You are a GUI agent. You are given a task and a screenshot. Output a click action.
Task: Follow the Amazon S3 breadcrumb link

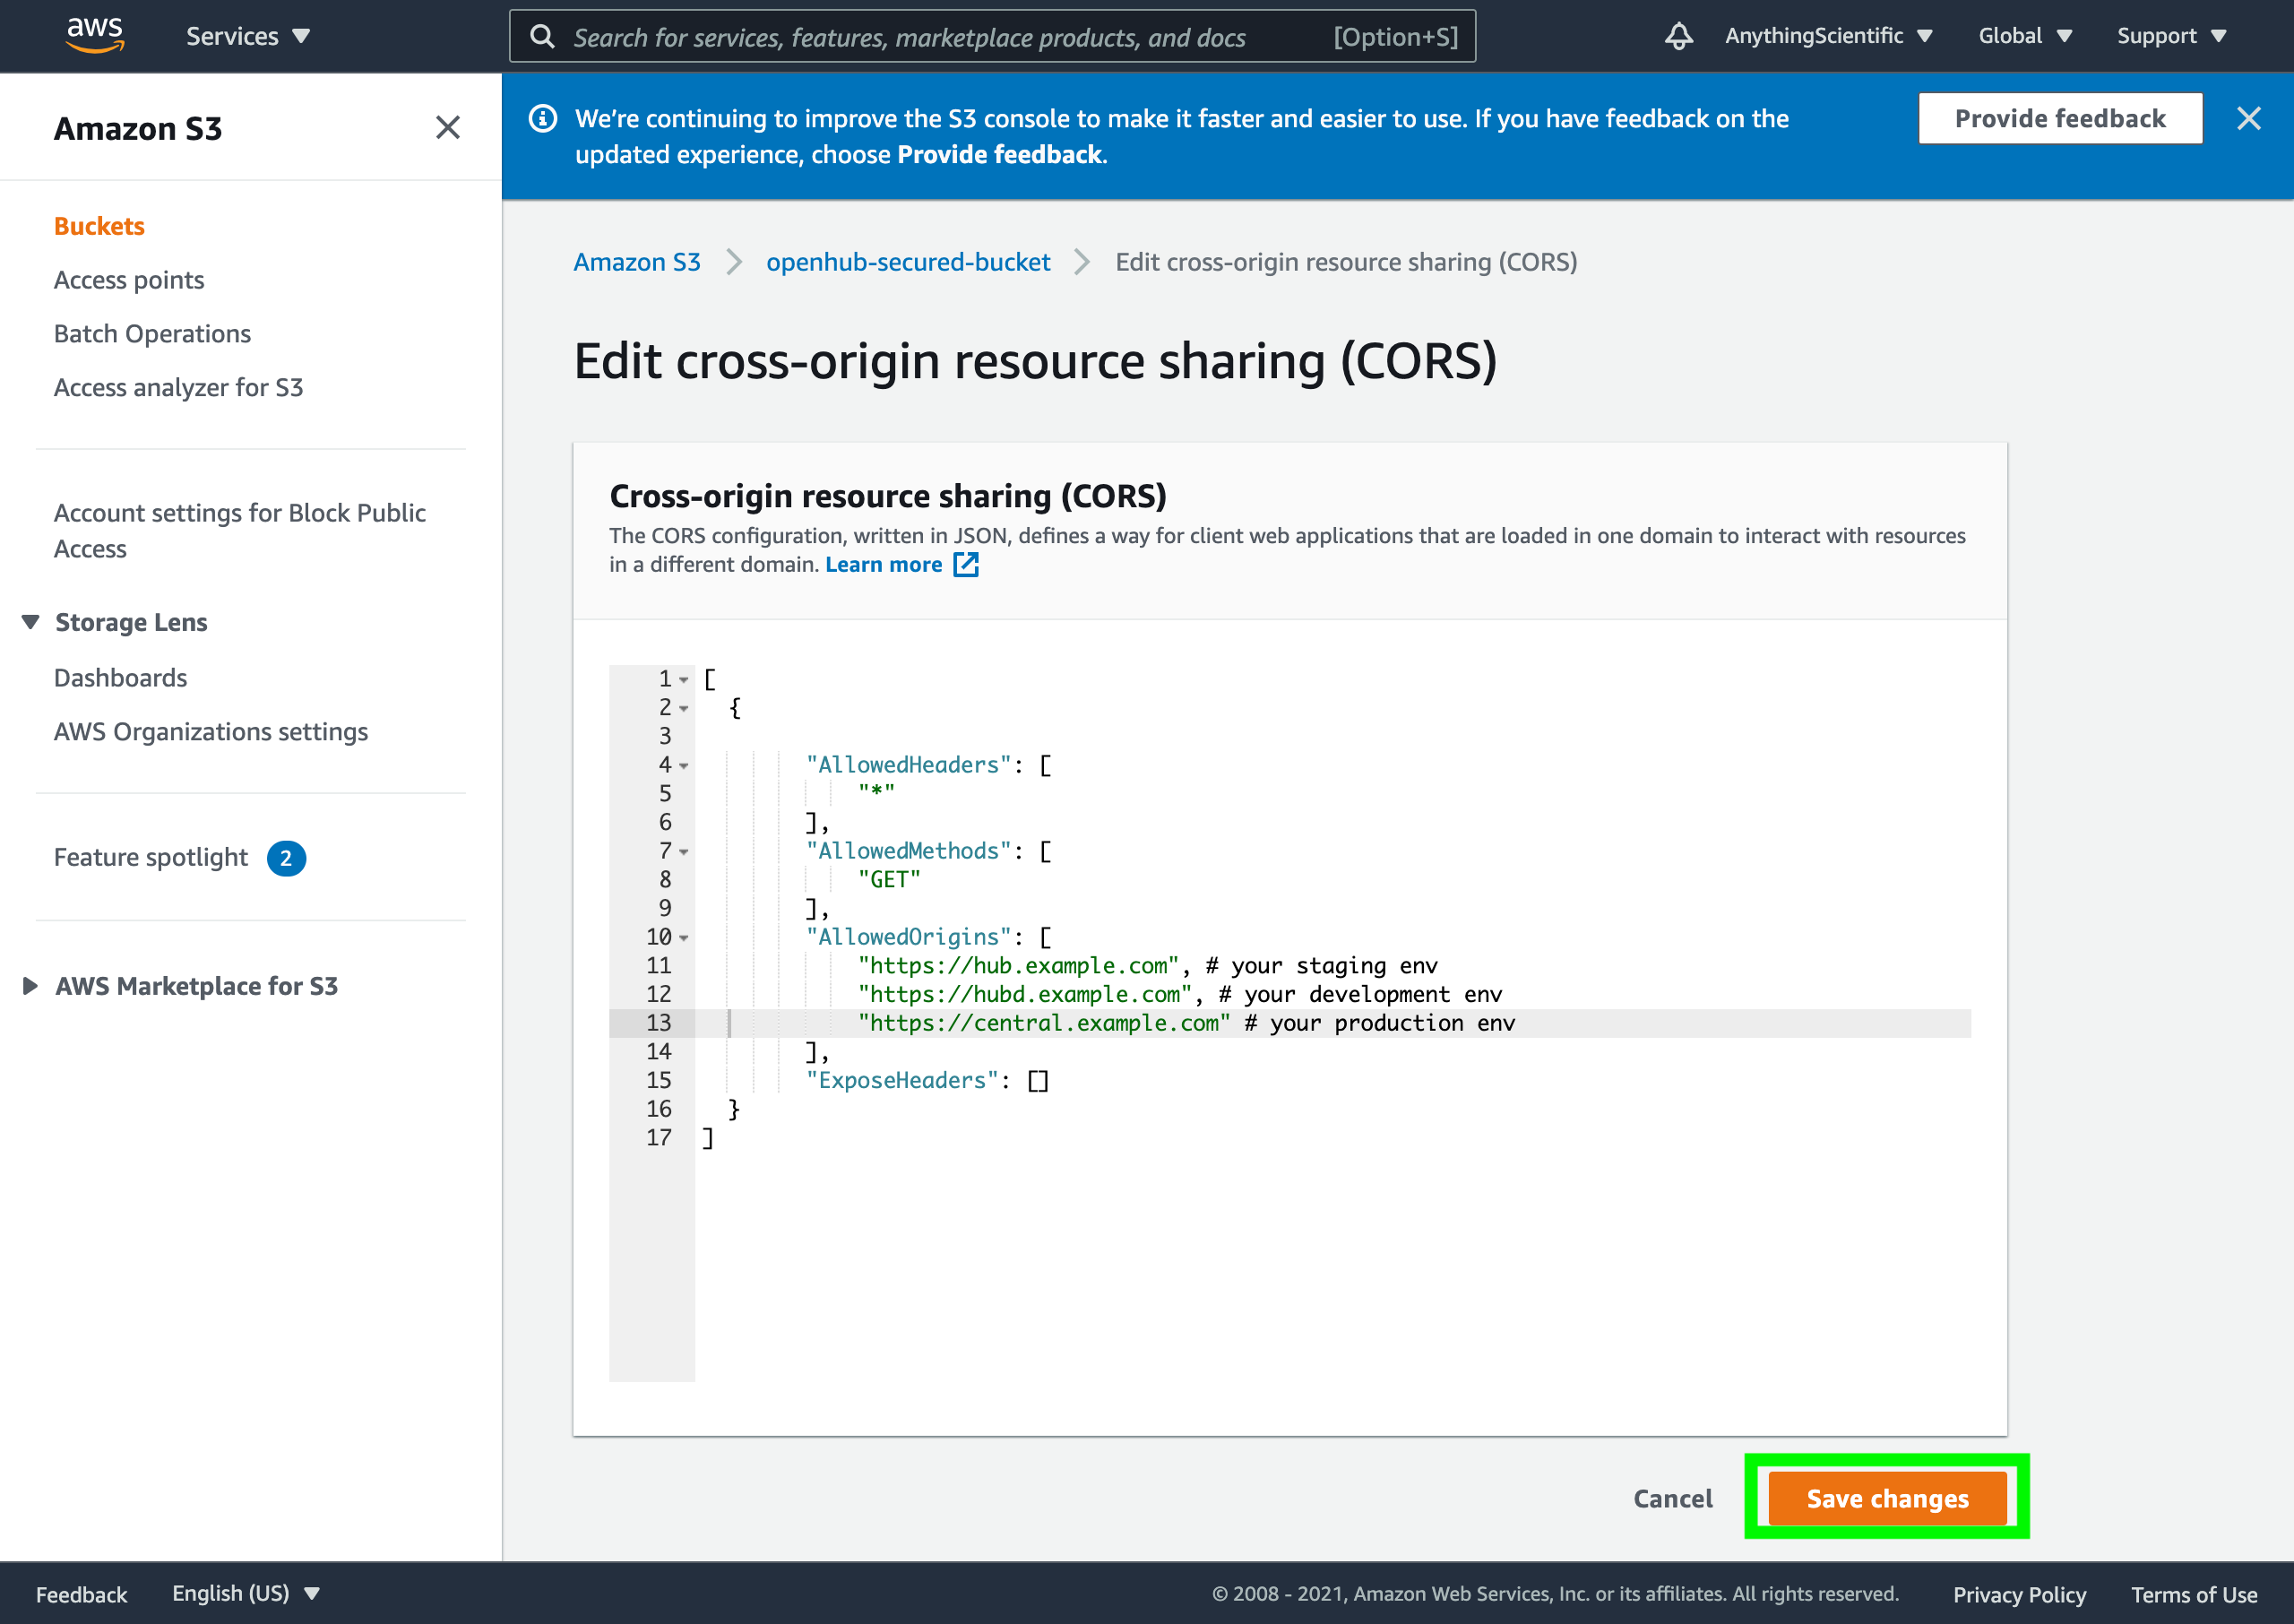point(637,262)
